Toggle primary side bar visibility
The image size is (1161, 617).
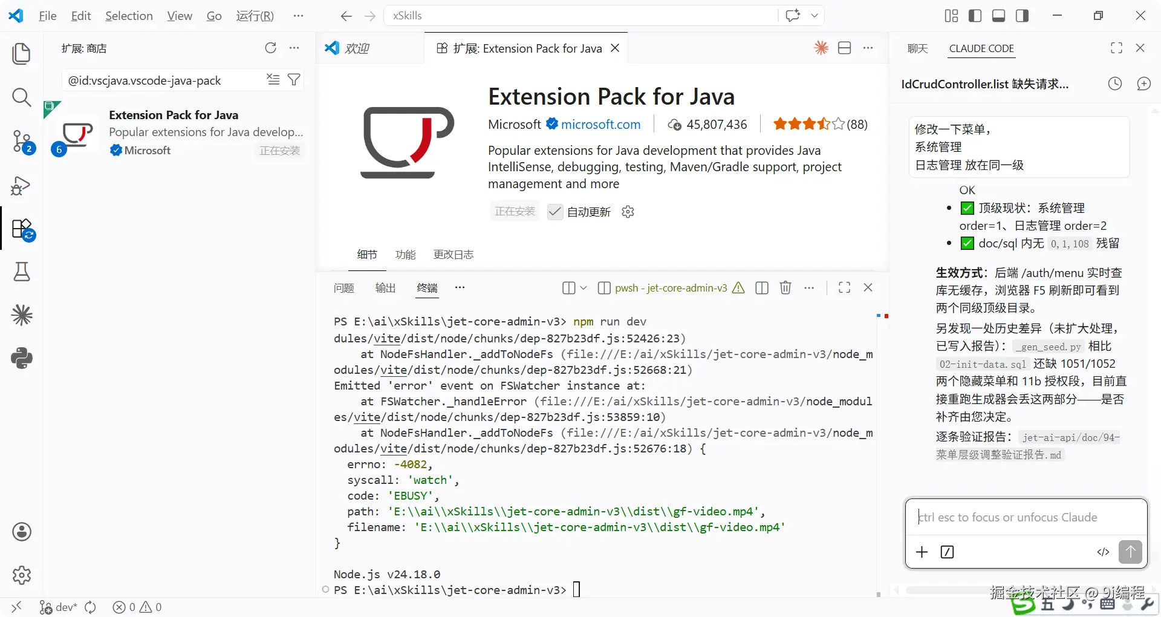(975, 16)
